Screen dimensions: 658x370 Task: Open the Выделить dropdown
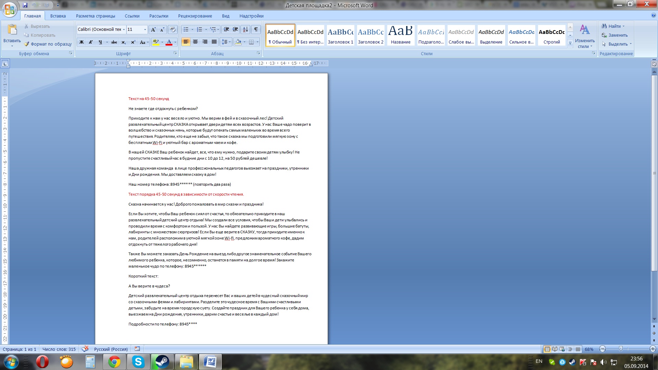(x=617, y=44)
